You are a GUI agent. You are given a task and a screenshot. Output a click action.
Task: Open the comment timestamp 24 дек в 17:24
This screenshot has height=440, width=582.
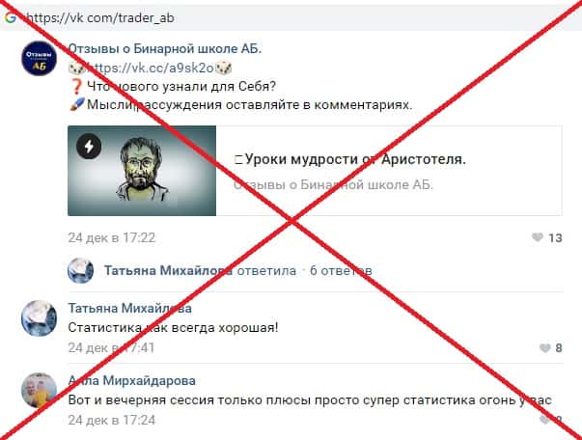pos(112,420)
